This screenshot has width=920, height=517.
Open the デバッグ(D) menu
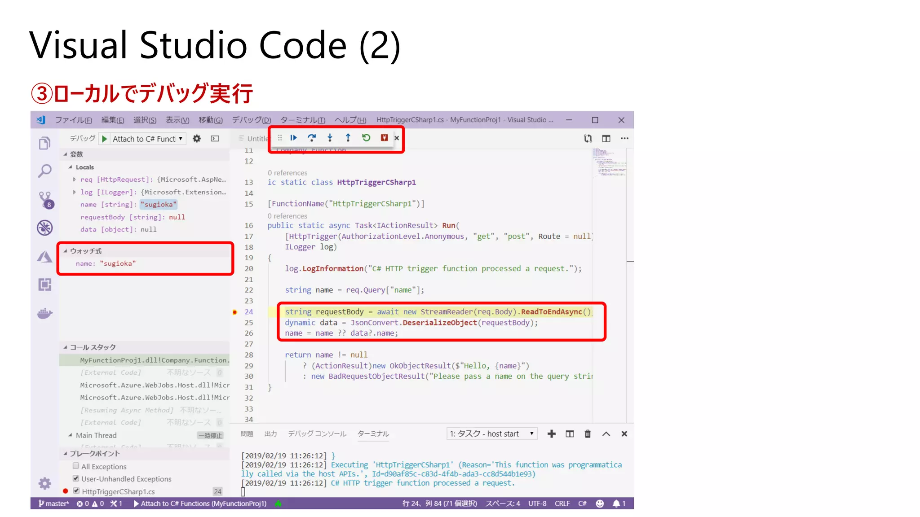tap(252, 120)
